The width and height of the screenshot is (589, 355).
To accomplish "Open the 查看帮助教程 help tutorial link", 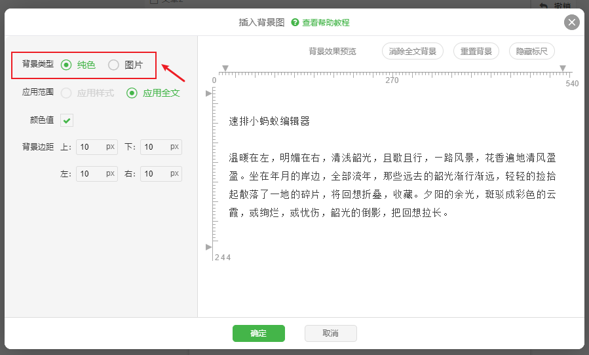I will tap(325, 22).
